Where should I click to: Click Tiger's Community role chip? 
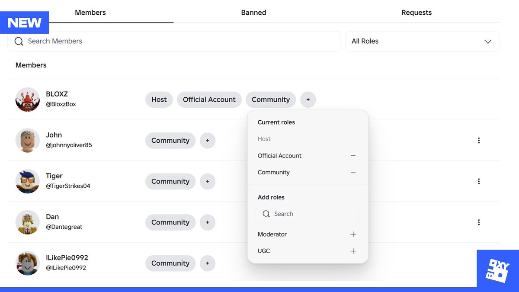[x=170, y=181]
